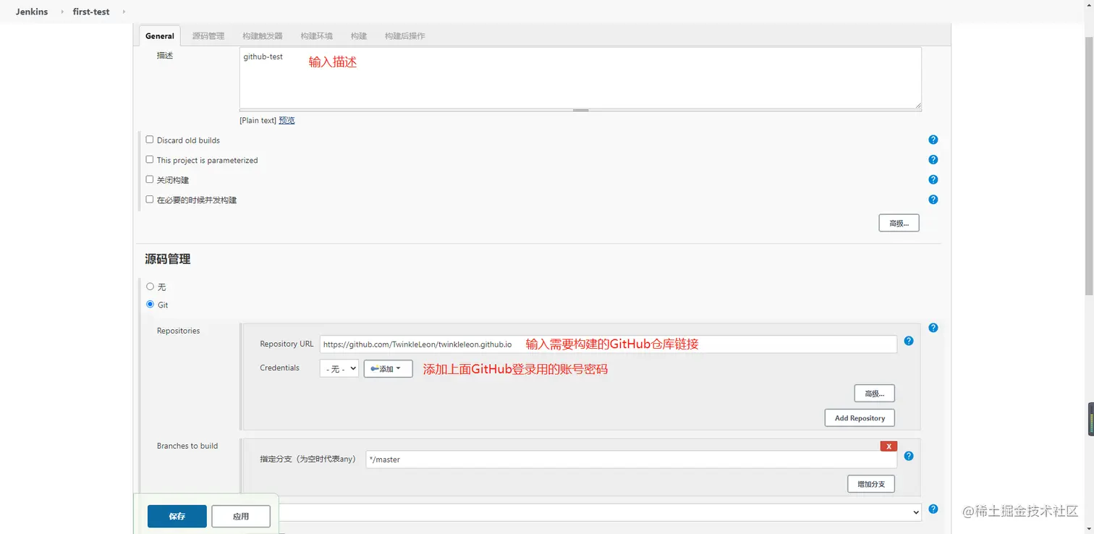Switch to the 构建触发器 tab
This screenshot has height=534, width=1094.
point(261,35)
